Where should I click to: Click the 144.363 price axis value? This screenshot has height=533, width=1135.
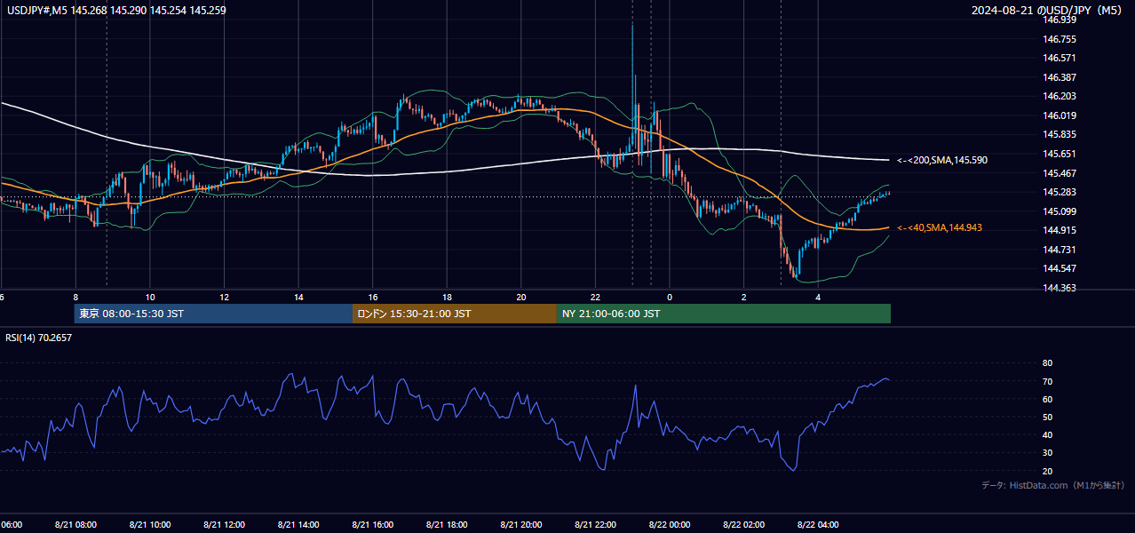click(x=1060, y=288)
